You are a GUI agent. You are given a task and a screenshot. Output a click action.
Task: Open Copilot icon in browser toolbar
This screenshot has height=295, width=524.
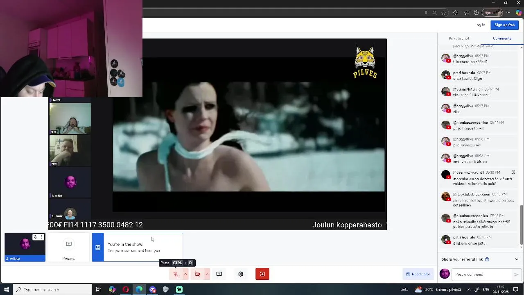point(518,13)
